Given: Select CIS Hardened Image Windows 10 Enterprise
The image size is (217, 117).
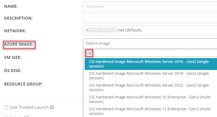Looking at the screenshot, I should click(x=151, y=100).
